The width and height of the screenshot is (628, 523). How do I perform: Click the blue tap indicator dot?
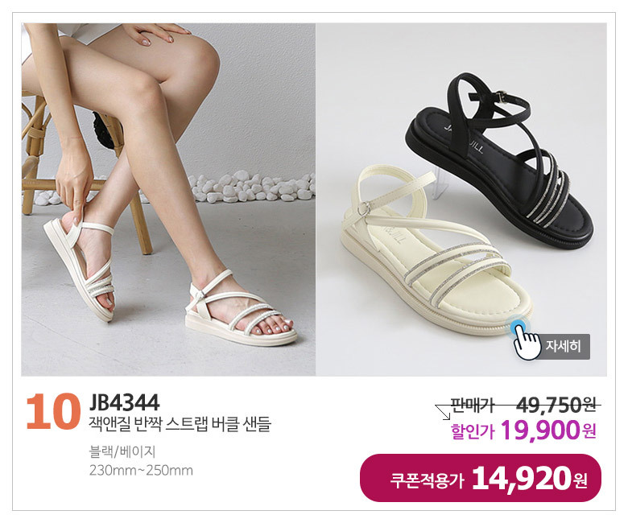click(x=518, y=325)
